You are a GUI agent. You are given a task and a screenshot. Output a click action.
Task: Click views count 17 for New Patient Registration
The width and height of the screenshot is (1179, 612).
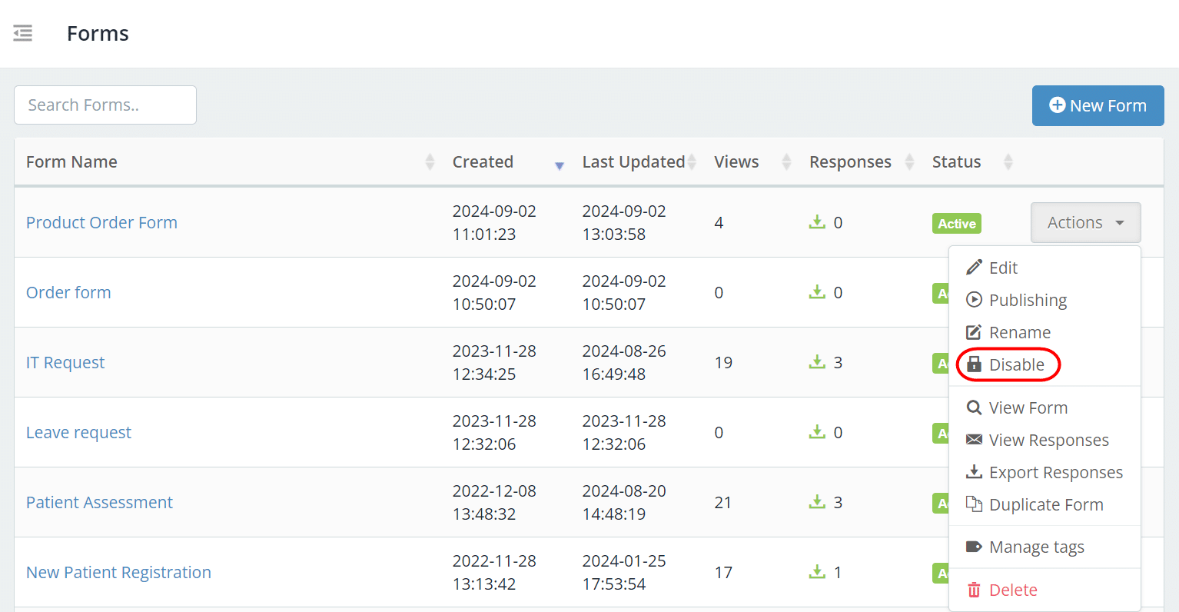pos(723,572)
